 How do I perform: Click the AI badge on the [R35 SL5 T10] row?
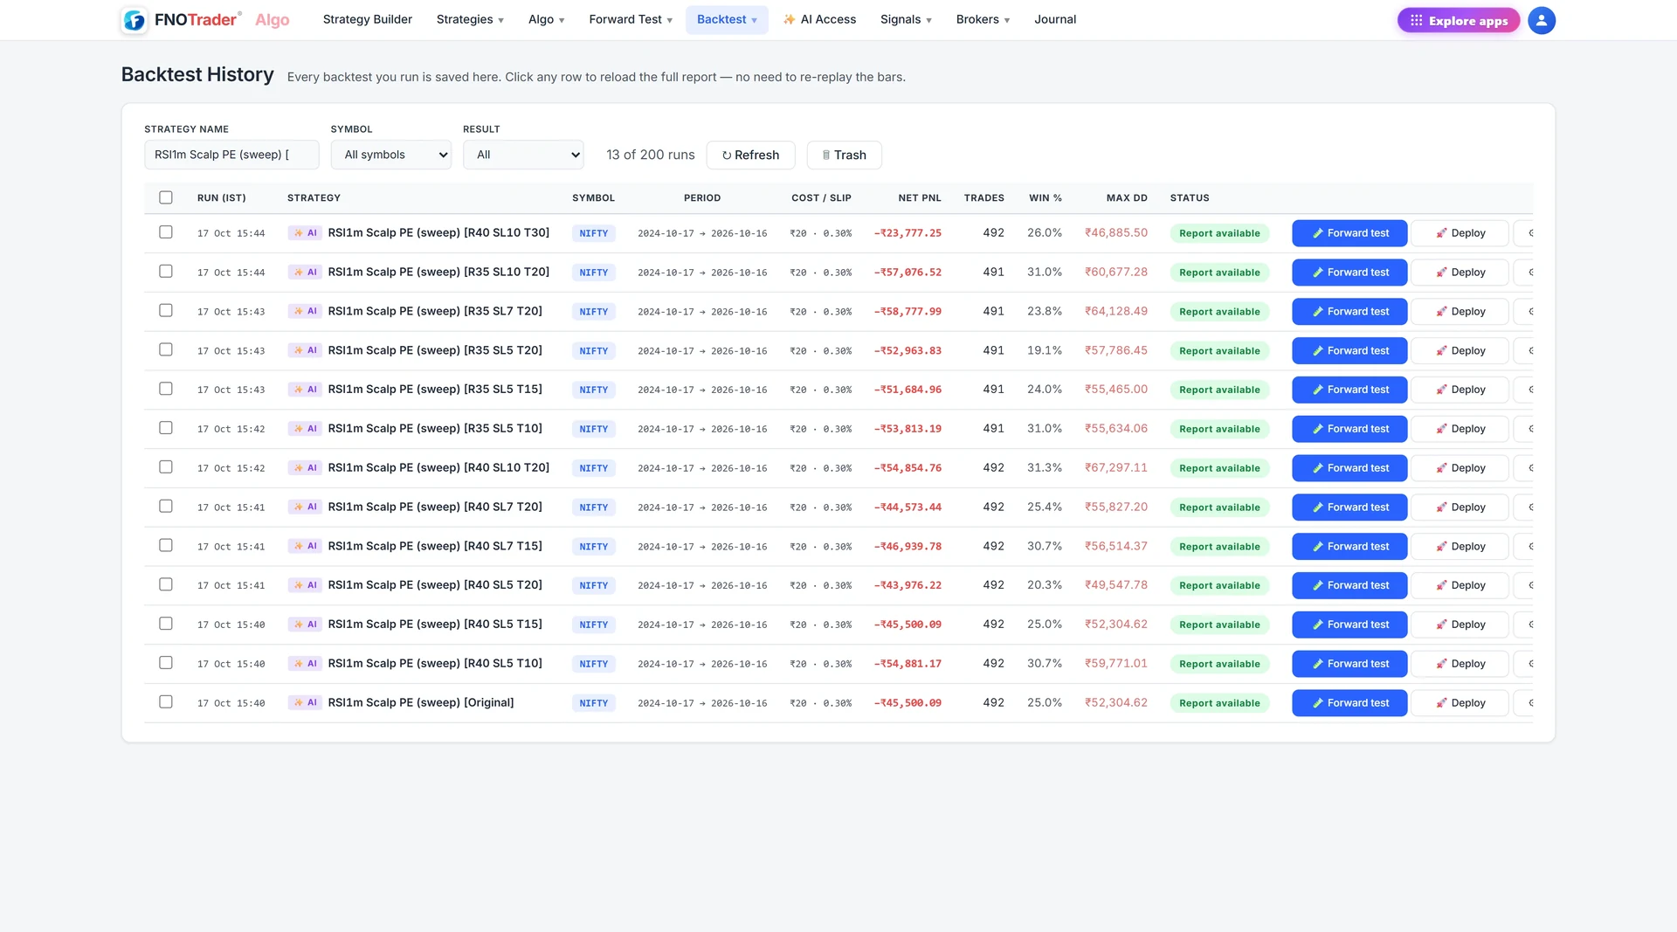click(305, 429)
